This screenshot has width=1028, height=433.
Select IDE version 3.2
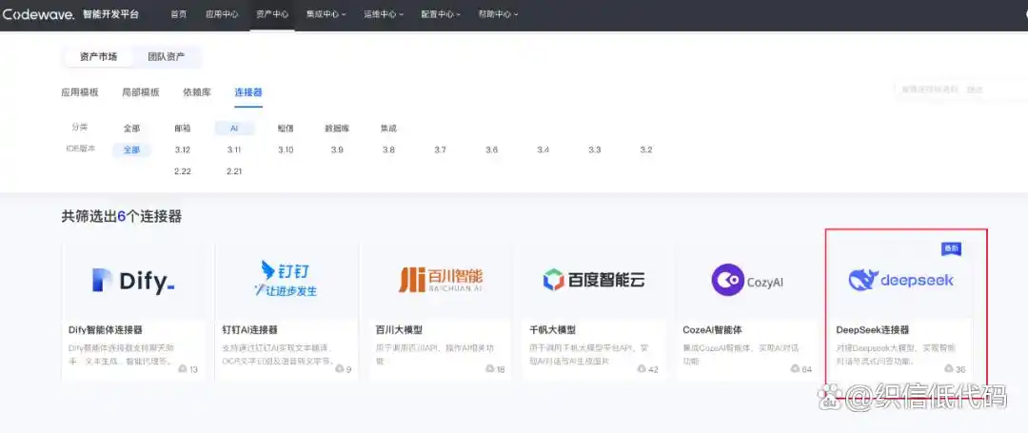646,150
